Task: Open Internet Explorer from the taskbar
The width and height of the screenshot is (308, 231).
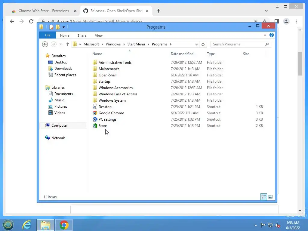Action: click(x=27, y=225)
